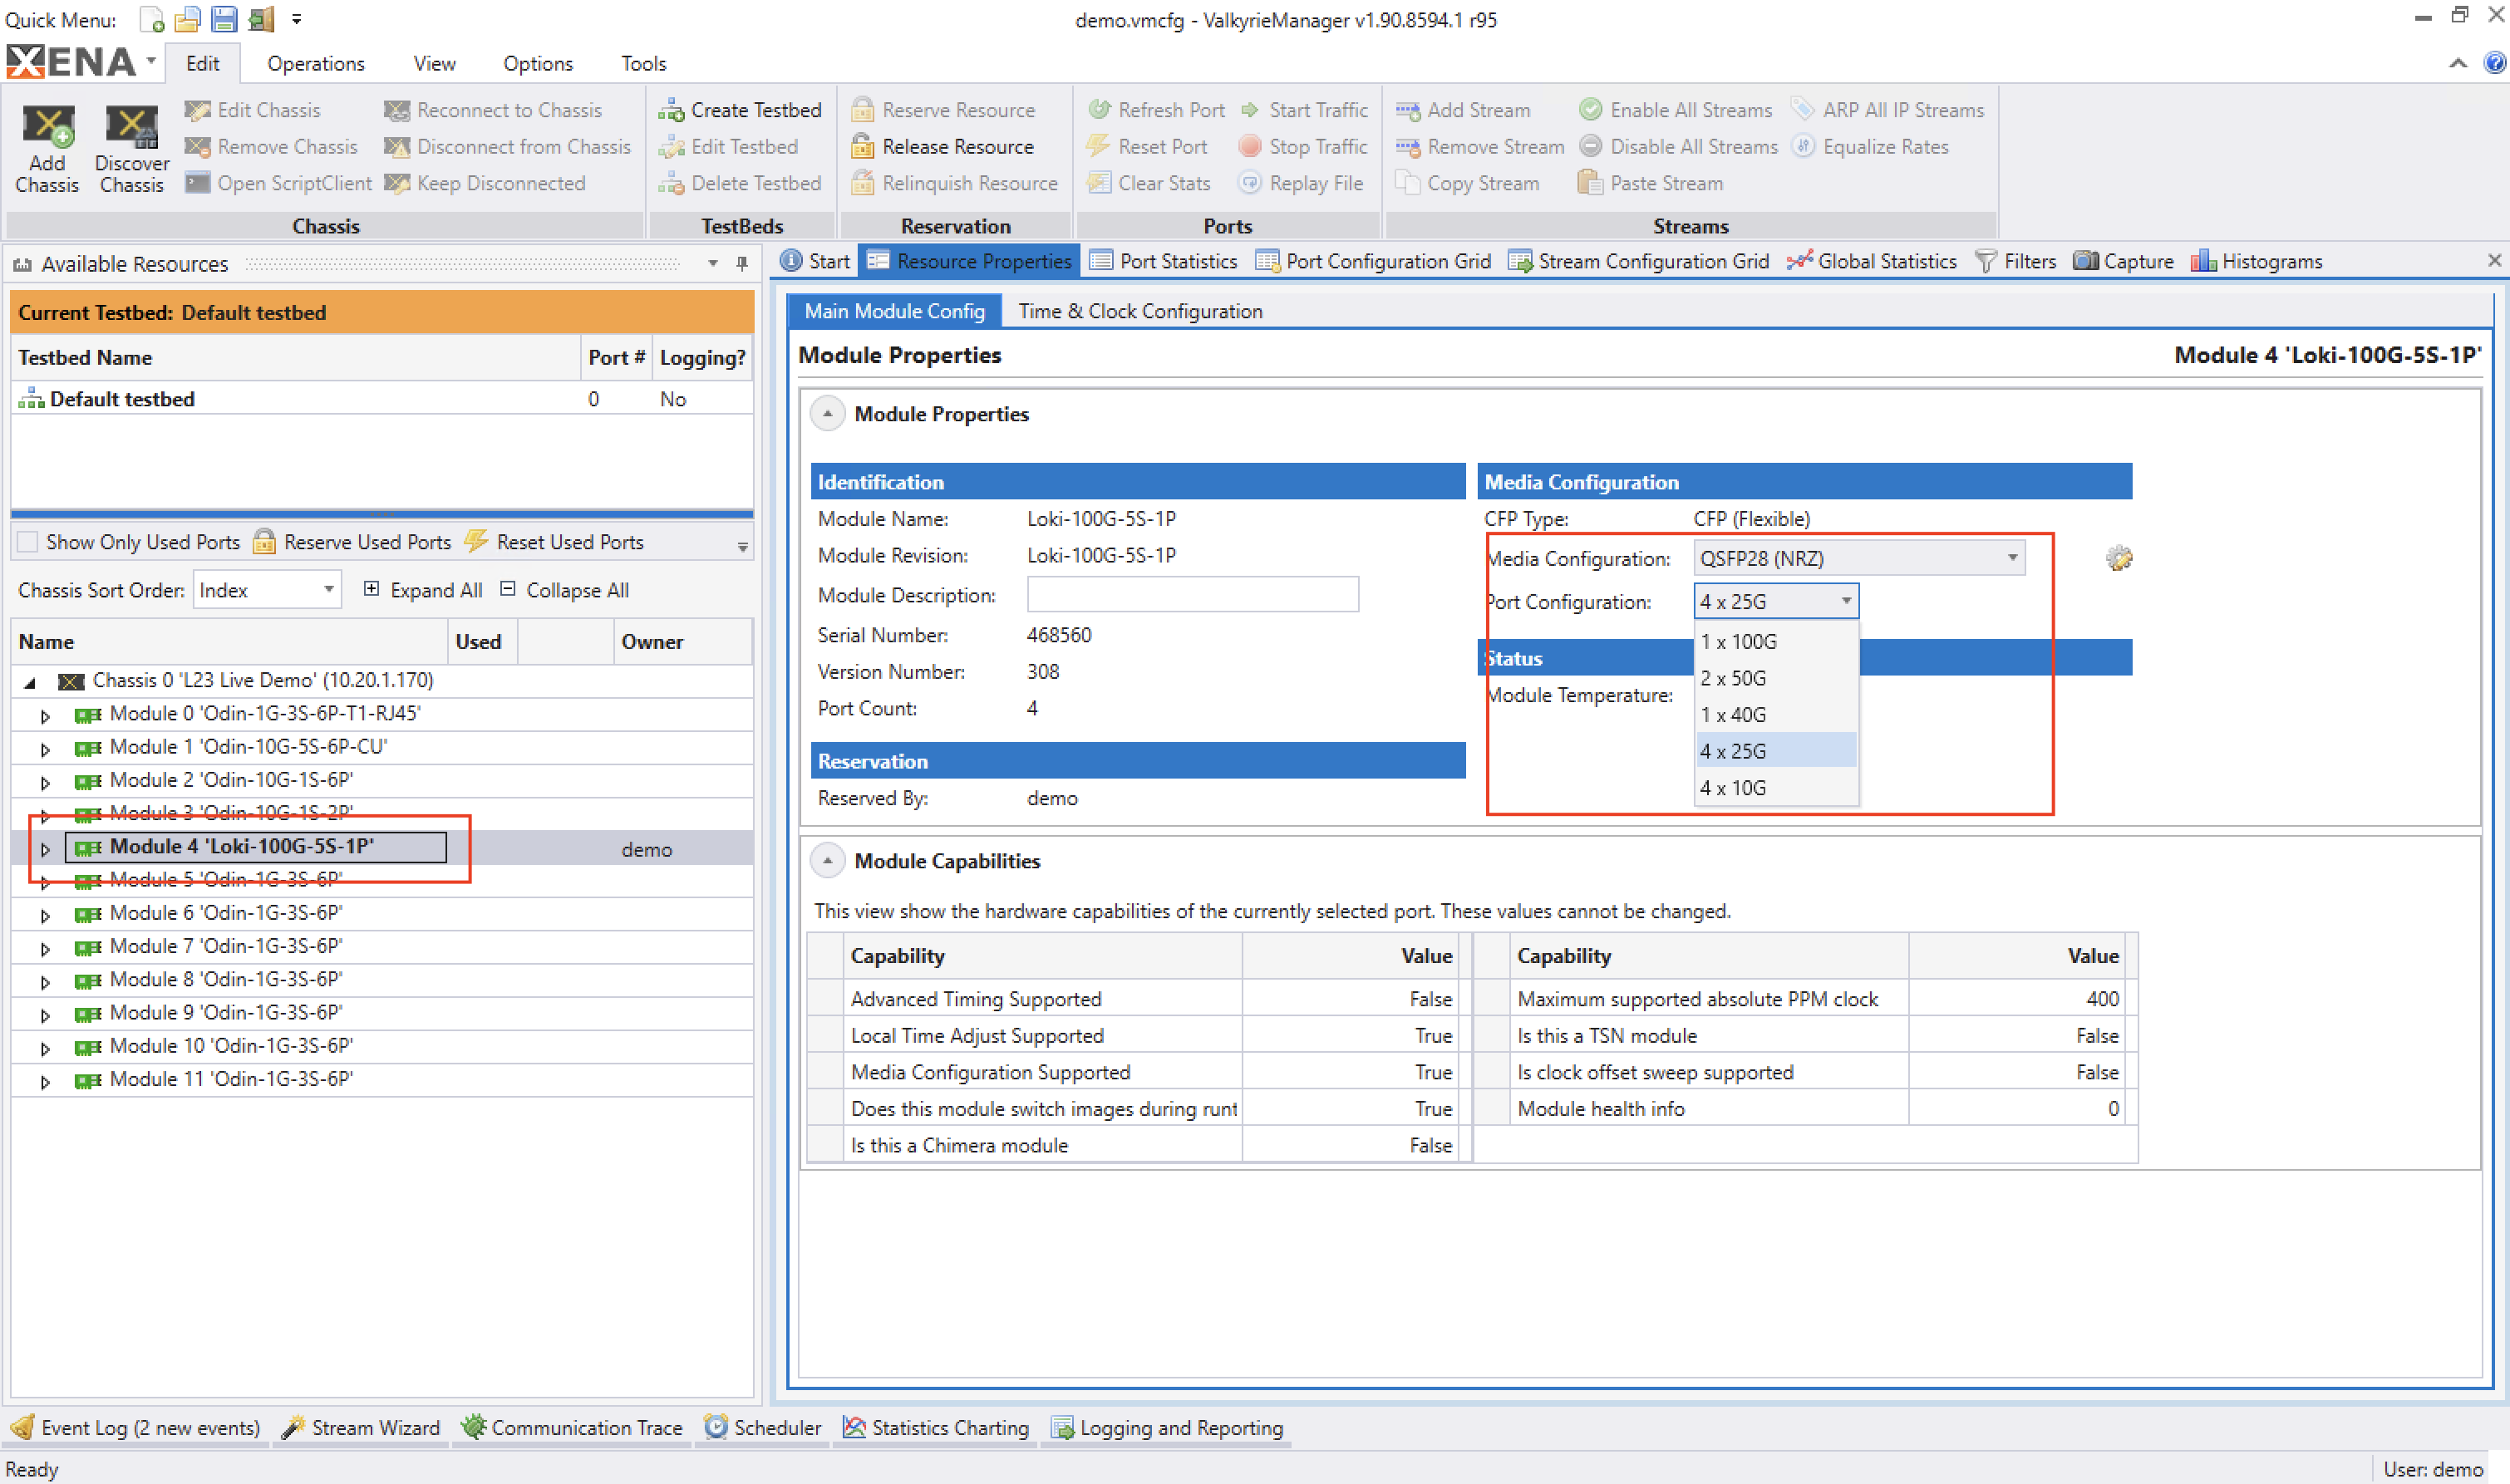The image size is (2510, 1484).
Task: Click the open folder icon in Quick Menu
Action: 187,19
